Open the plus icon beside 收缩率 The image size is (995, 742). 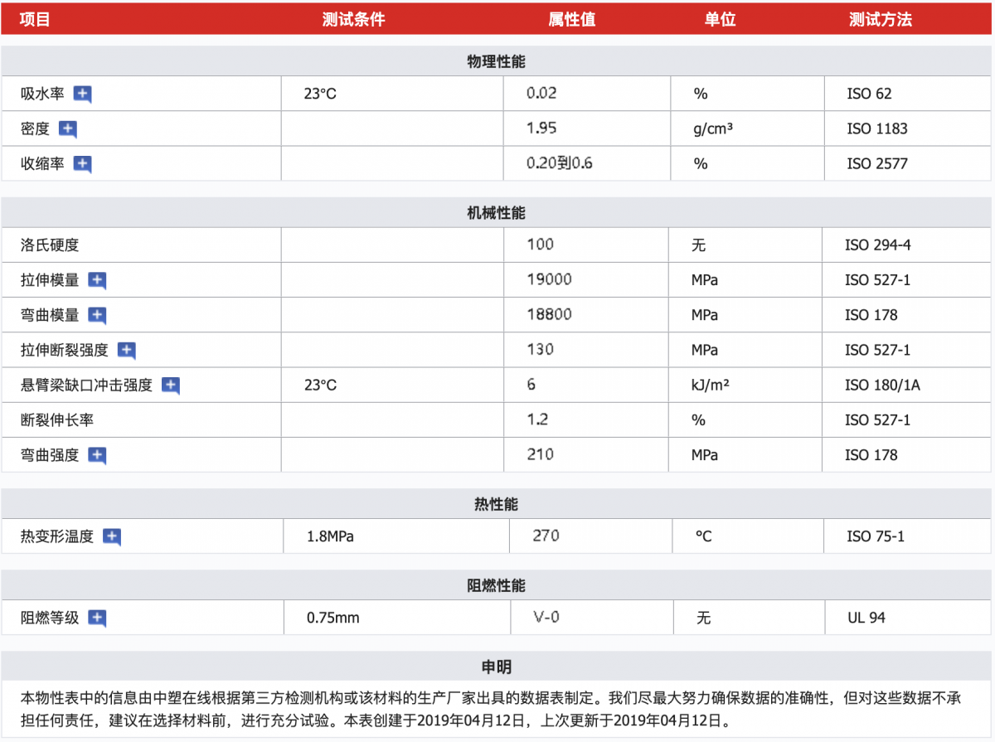coord(82,163)
